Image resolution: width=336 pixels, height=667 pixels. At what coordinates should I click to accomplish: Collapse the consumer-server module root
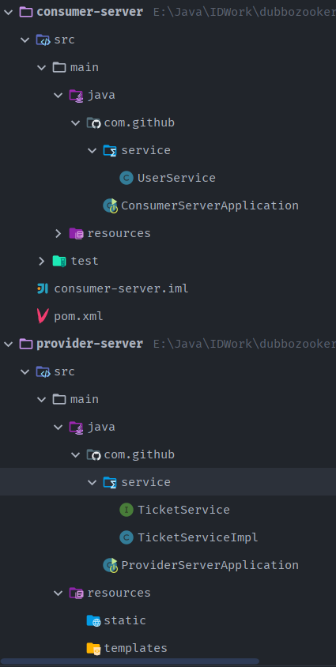pos(8,12)
